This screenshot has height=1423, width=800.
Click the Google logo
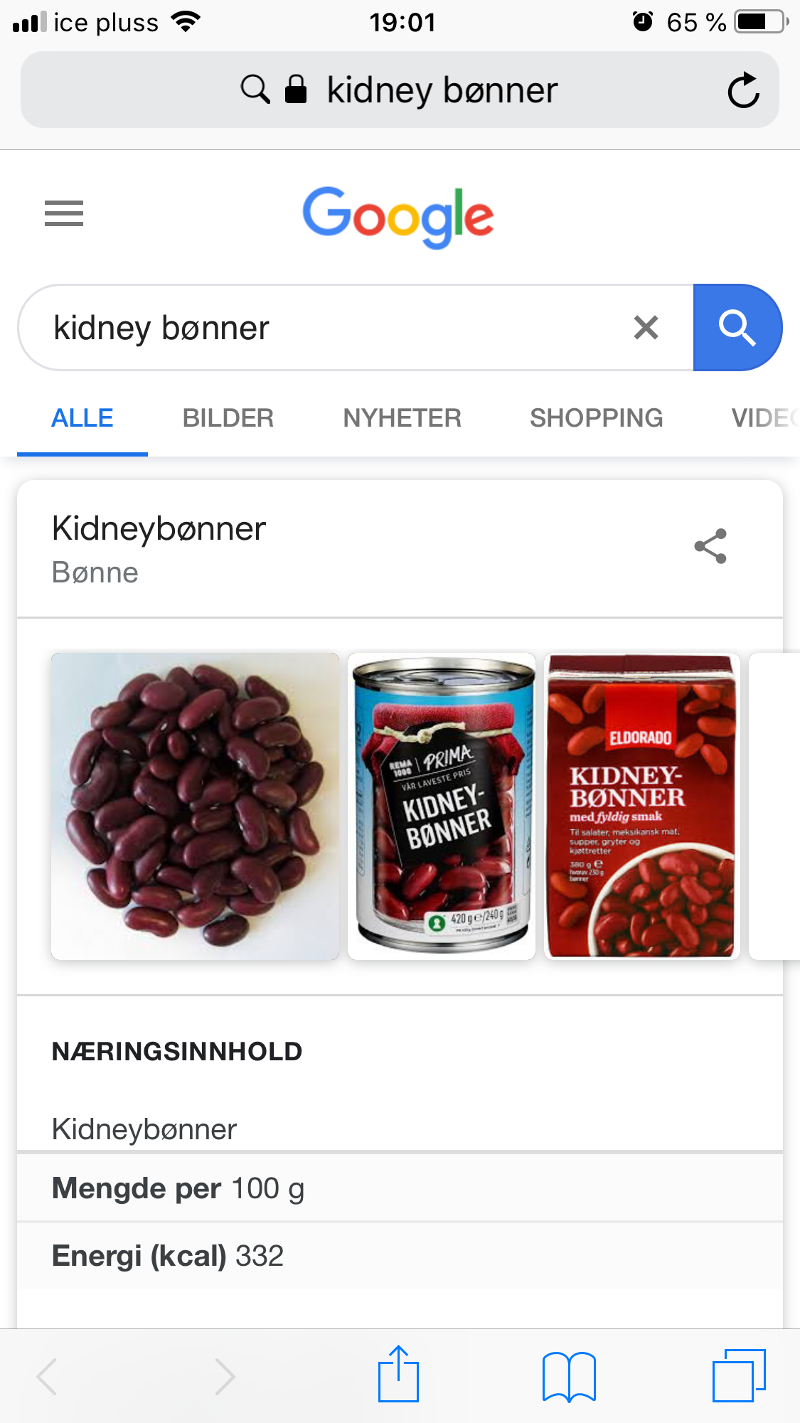coord(398,217)
